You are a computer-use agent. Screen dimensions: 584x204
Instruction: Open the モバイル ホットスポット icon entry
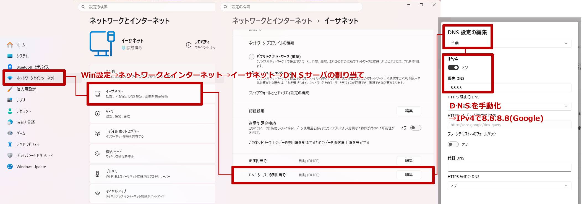pyautogui.click(x=98, y=134)
